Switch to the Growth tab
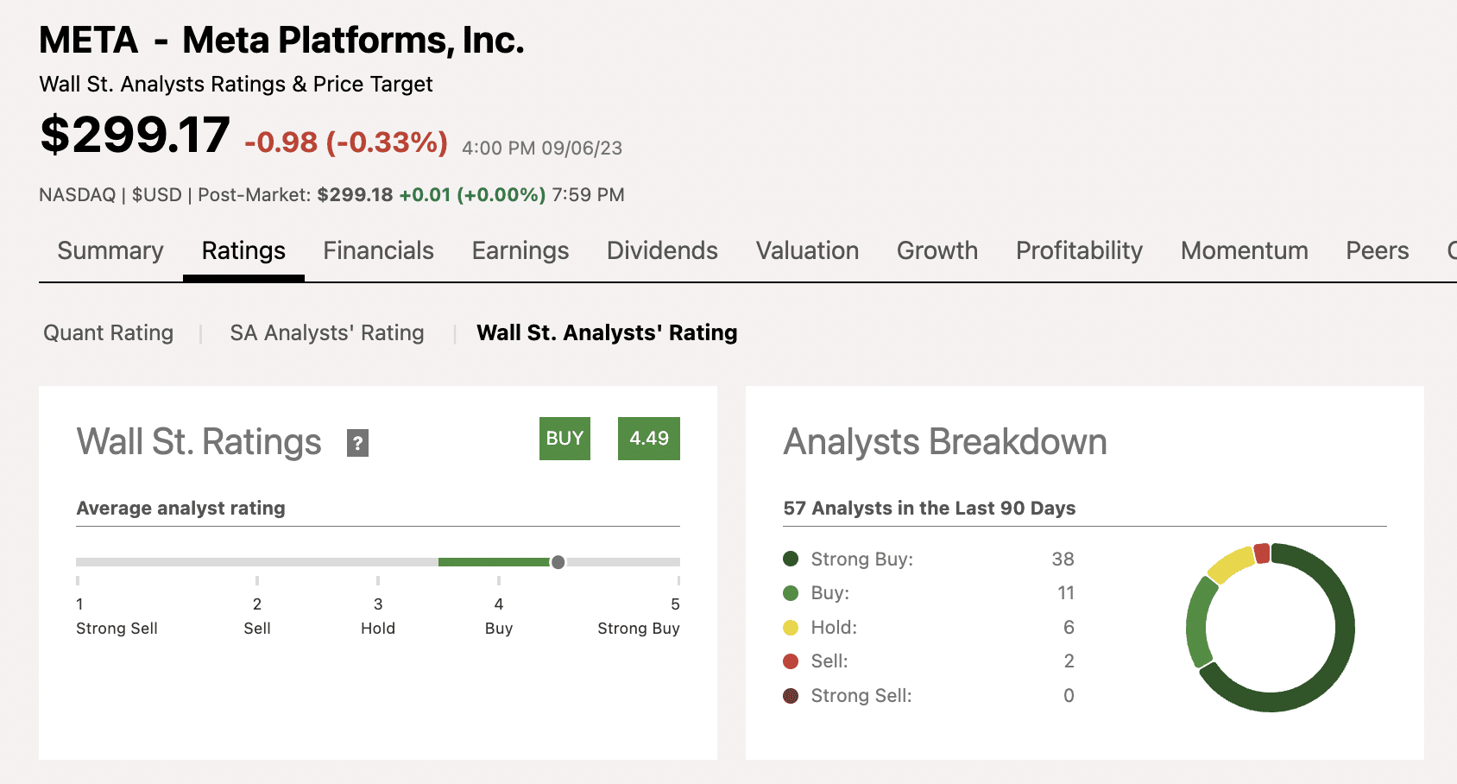Image resolution: width=1457 pixels, height=784 pixels. pos(937,250)
